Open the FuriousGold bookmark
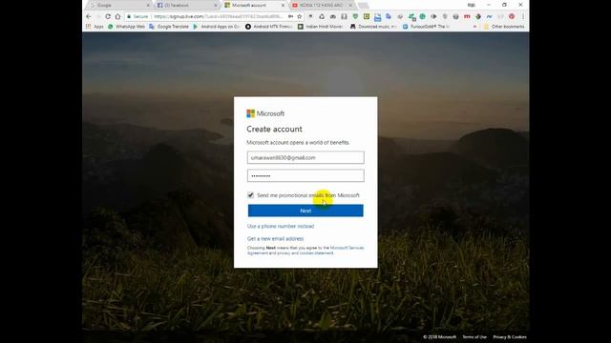The width and height of the screenshot is (611, 343). point(426,27)
